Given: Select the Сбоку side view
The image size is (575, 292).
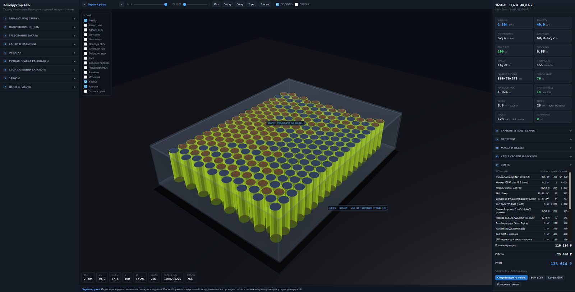Looking at the screenshot, I should click(240, 4).
